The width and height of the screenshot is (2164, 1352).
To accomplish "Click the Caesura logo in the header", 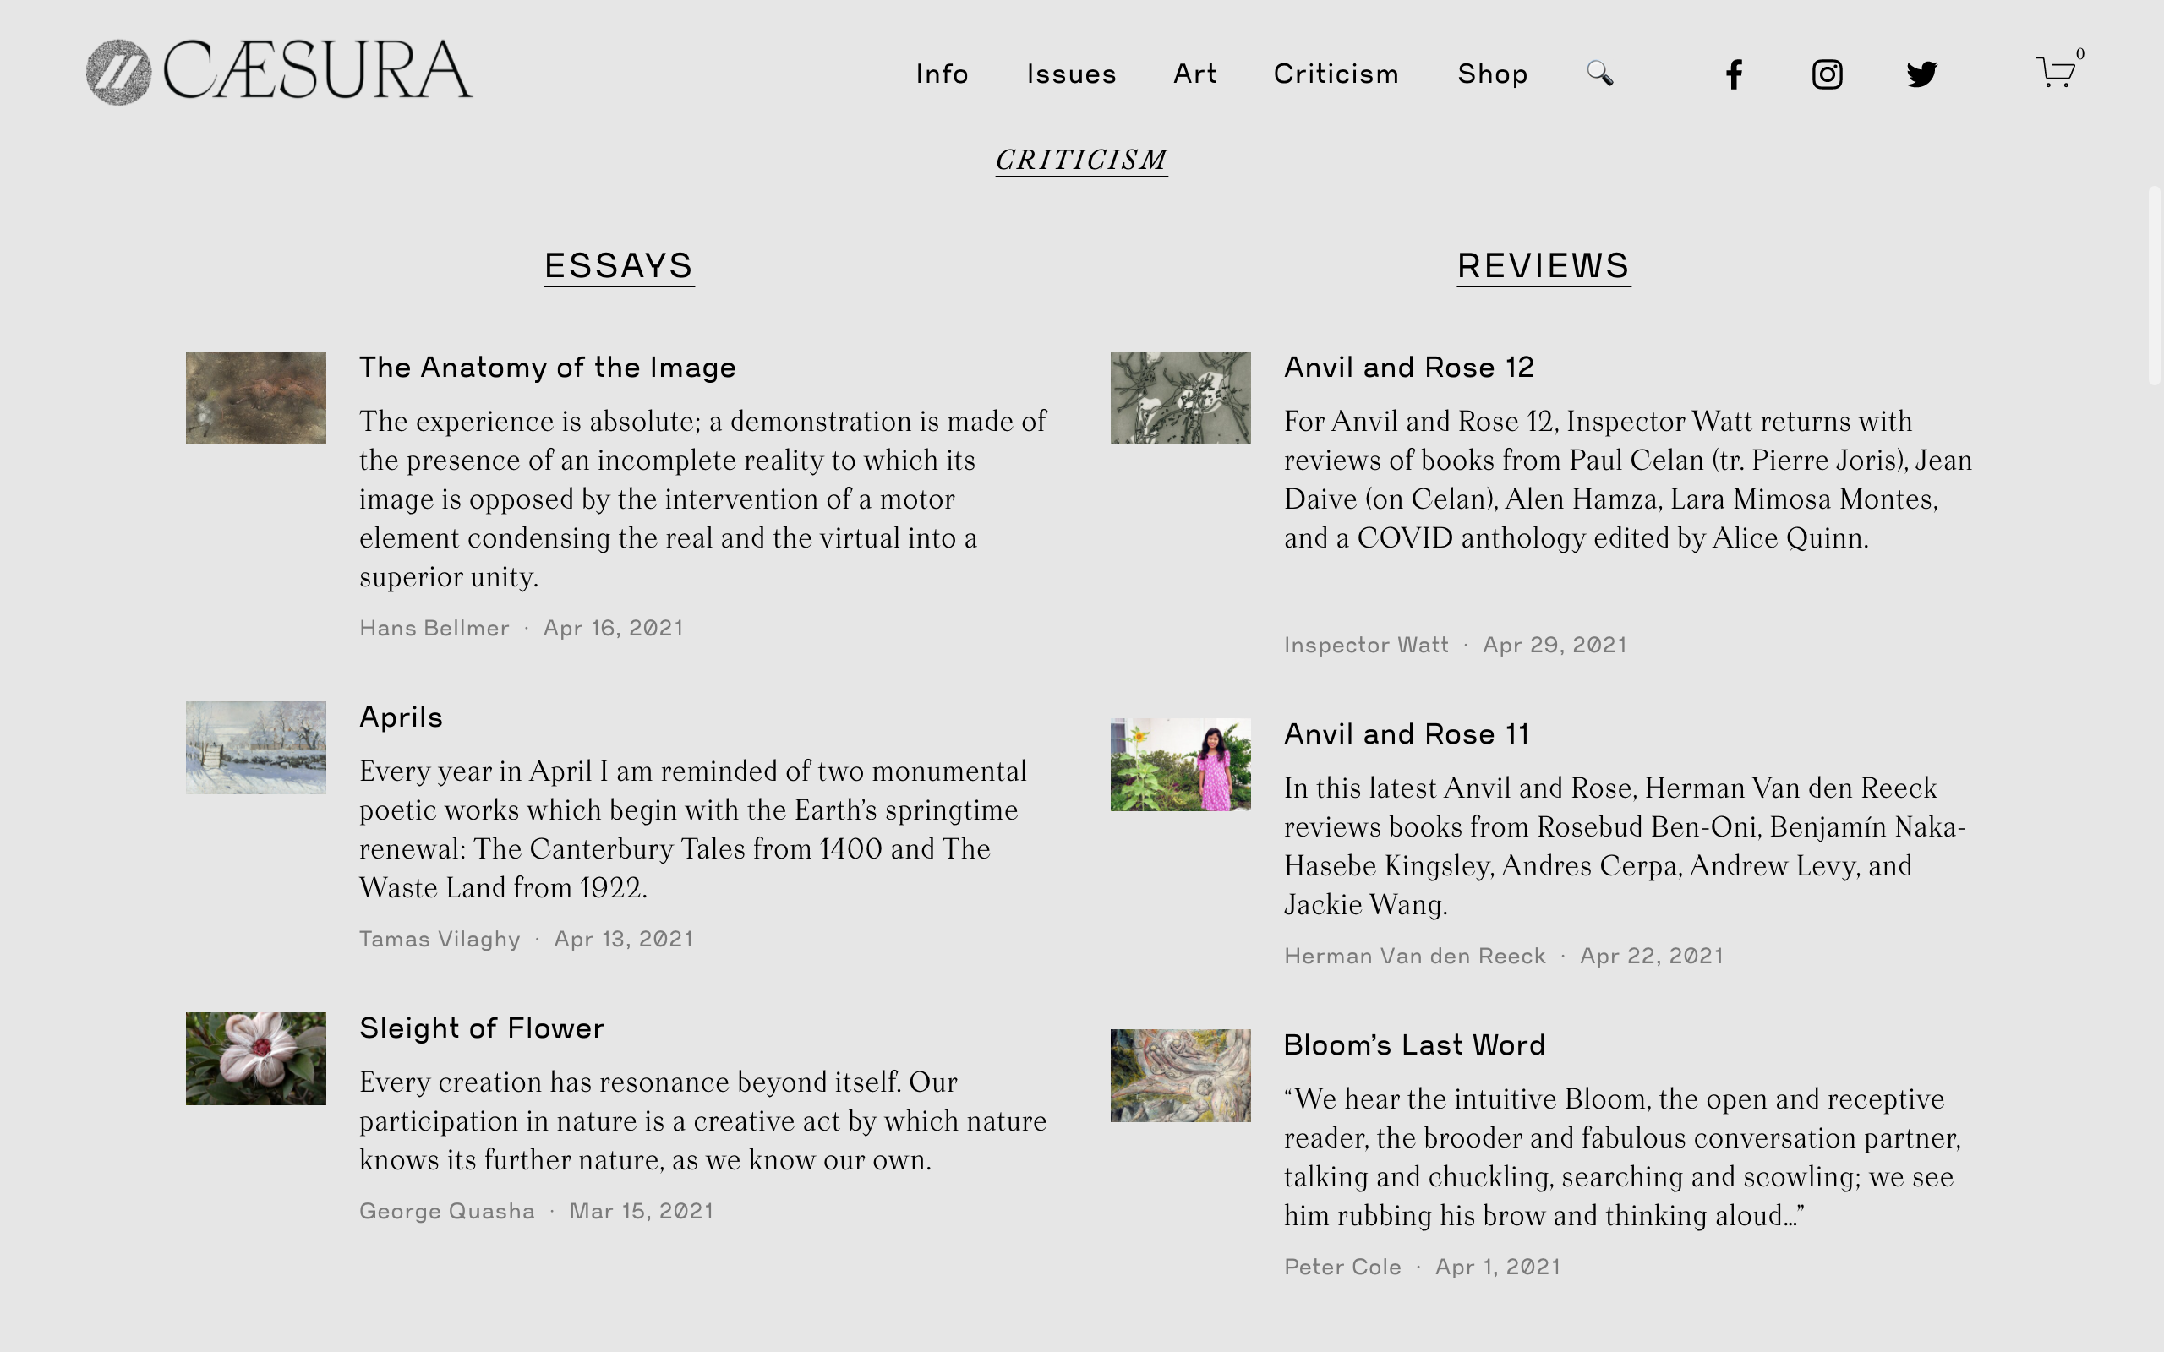I will (x=279, y=72).
